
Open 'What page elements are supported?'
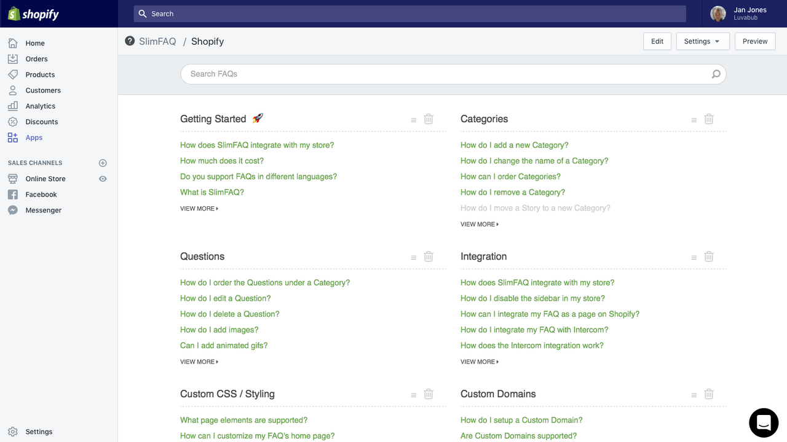(x=244, y=421)
